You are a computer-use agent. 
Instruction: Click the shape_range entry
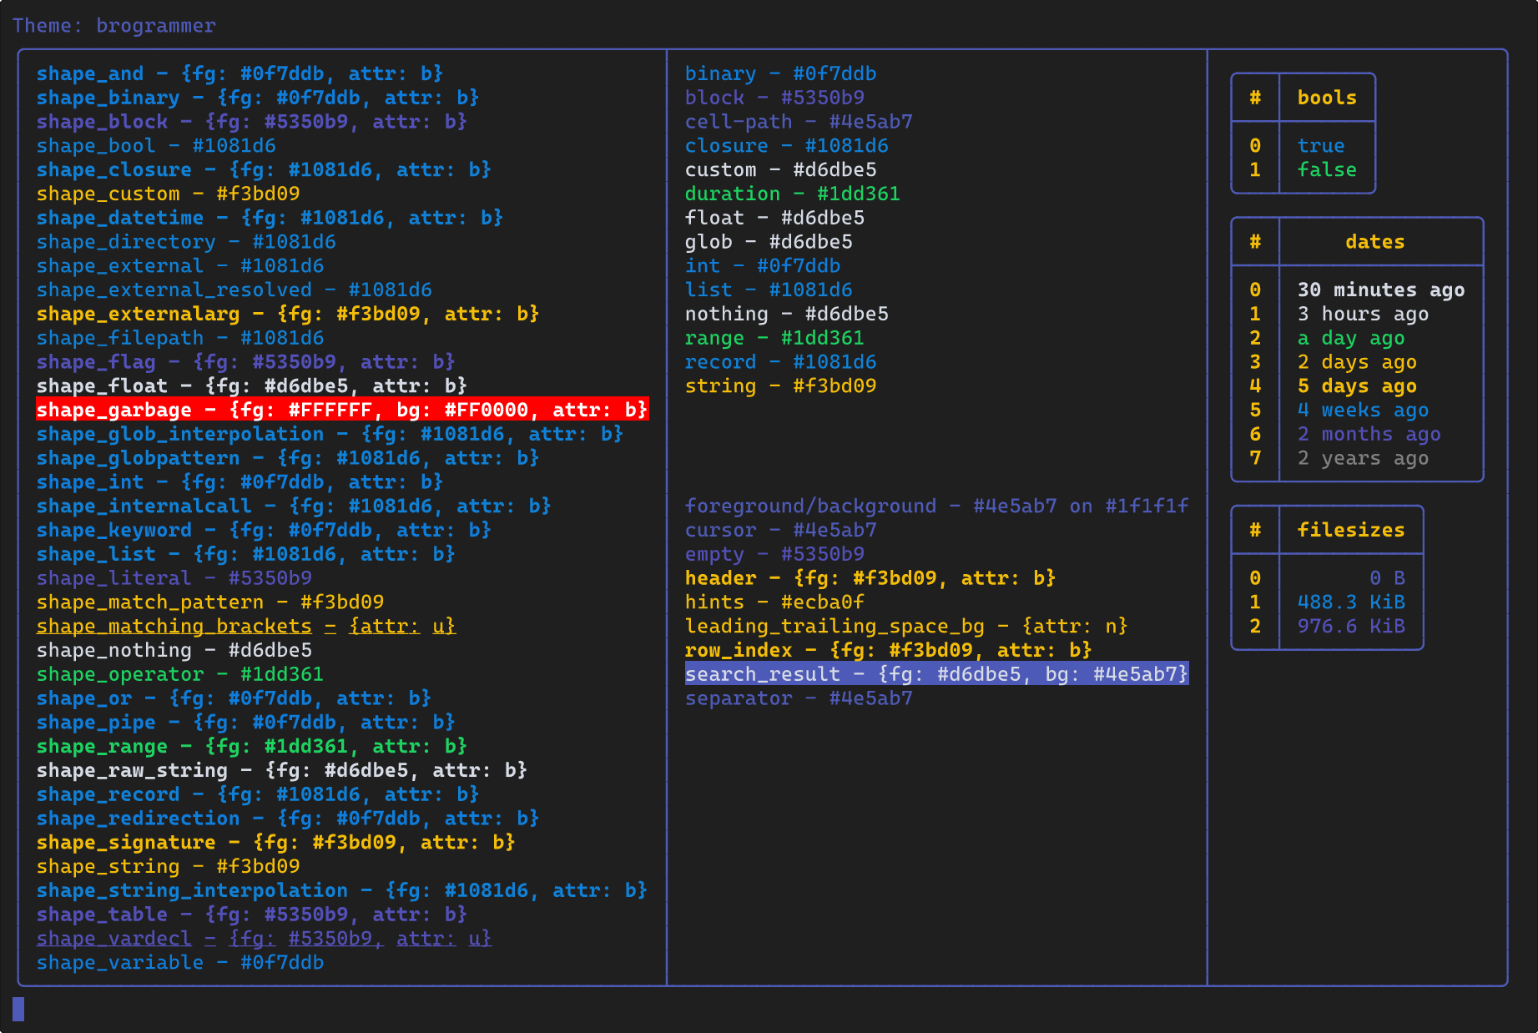[252, 747]
